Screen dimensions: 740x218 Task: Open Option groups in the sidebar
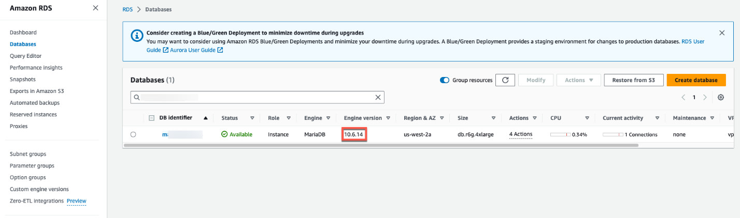(x=28, y=177)
